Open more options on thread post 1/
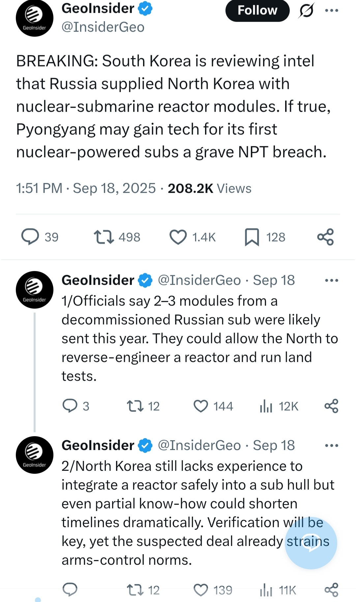Screen dimensions: 356x602 331,281
